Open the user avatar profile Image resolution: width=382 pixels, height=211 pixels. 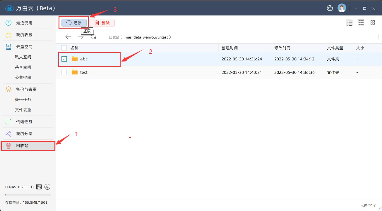(x=342, y=8)
